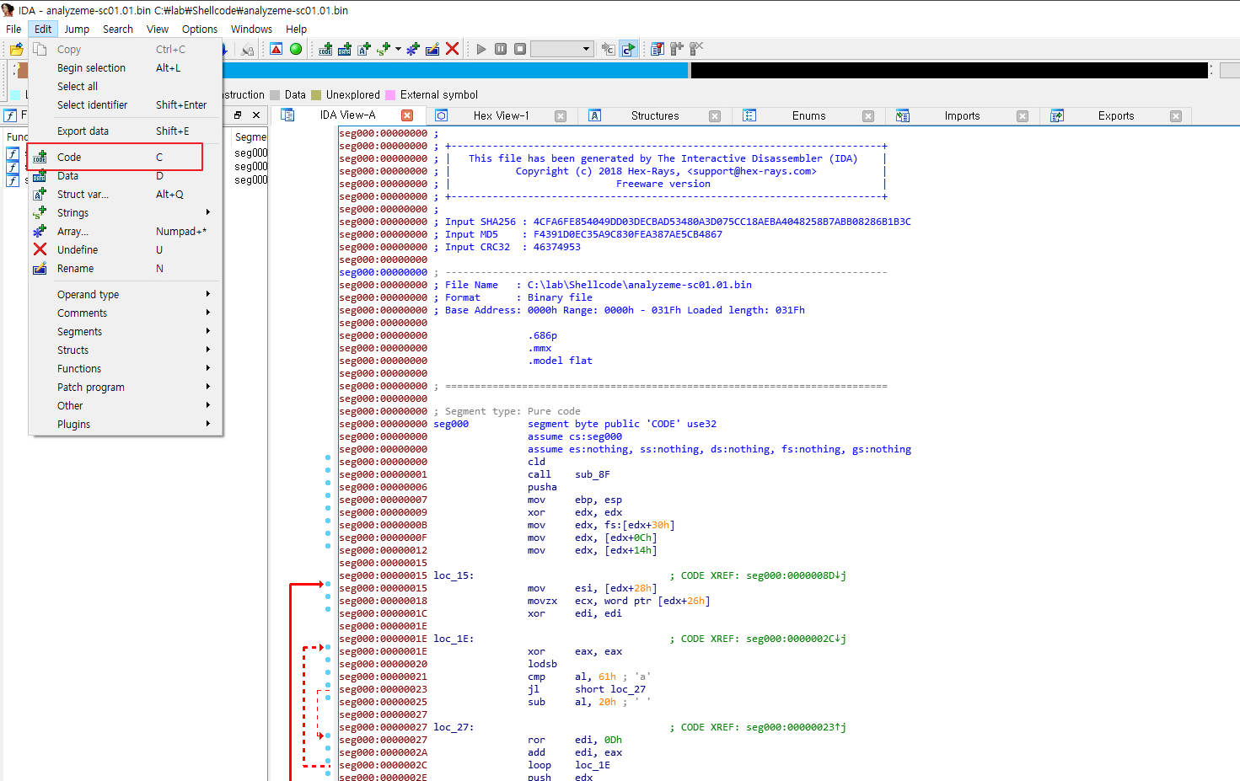Screen dimensions: 1240x781
Task: Choose Select all from Edit menu
Action: pos(126,87)
